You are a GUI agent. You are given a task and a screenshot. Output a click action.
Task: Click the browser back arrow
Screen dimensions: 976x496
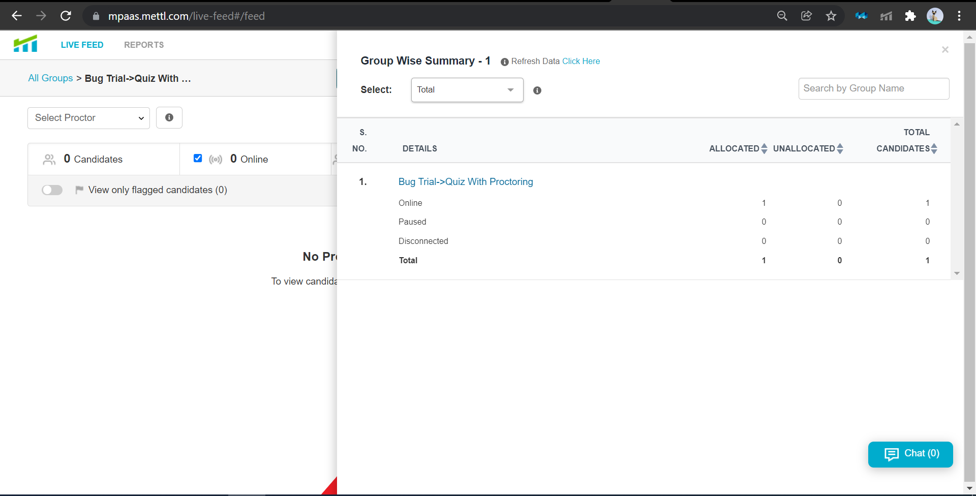(x=17, y=16)
